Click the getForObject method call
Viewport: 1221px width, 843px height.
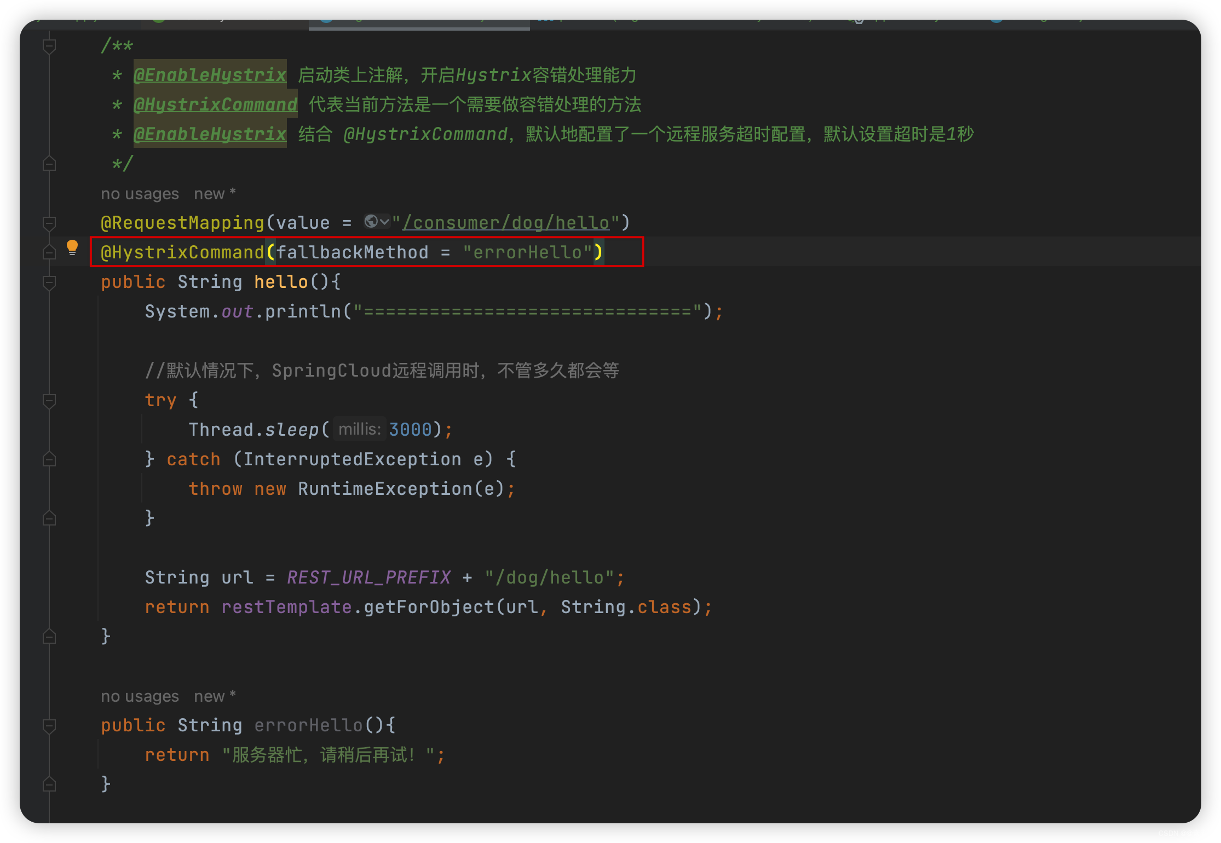click(429, 607)
